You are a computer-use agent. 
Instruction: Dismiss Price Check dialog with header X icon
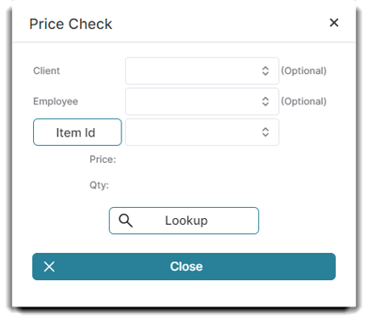click(334, 23)
